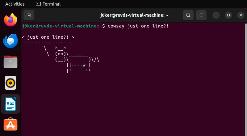
Task: Click the cow's speech bubble text
Action: pyautogui.click(x=48, y=37)
